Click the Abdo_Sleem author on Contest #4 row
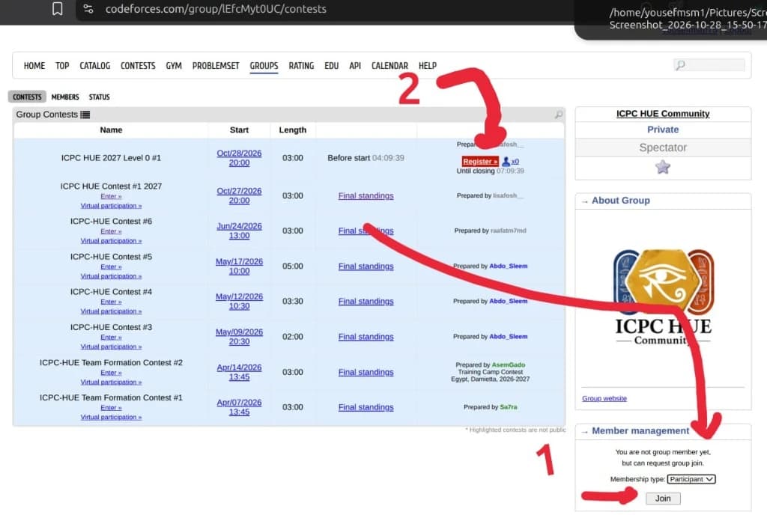 509,301
